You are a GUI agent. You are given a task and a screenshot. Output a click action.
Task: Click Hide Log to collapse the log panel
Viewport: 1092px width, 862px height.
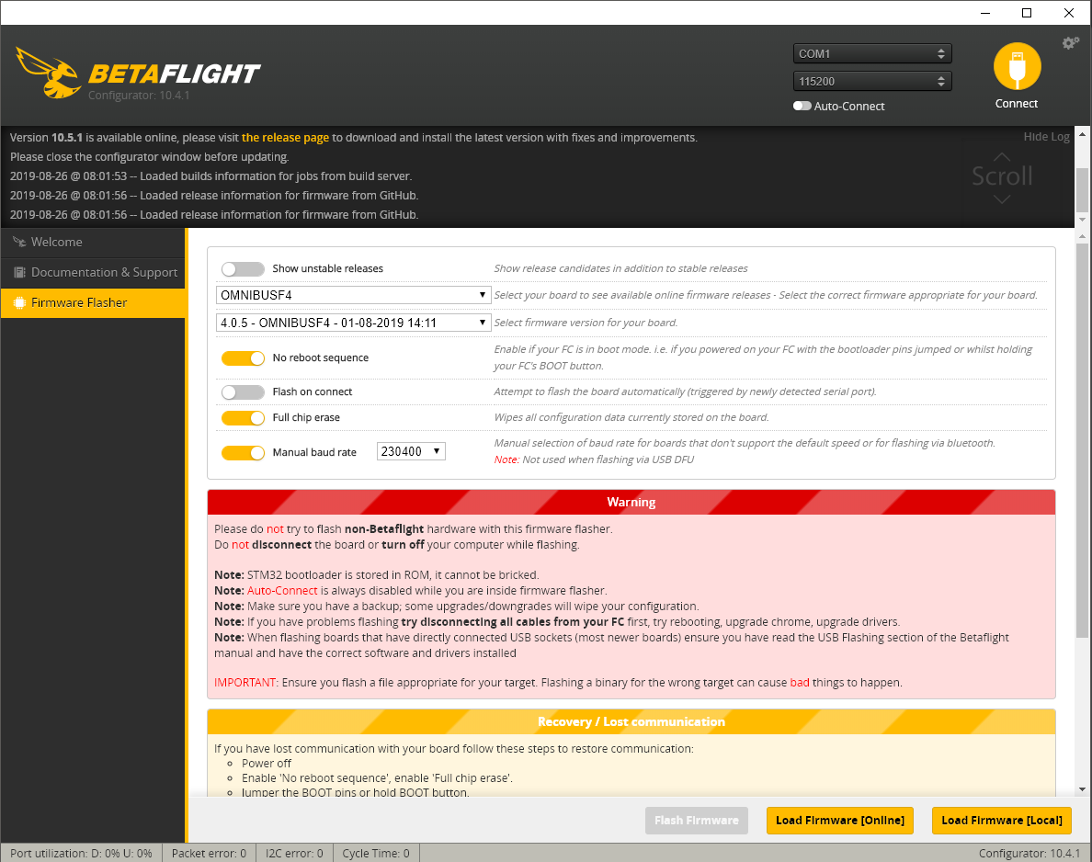[x=1046, y=136]
